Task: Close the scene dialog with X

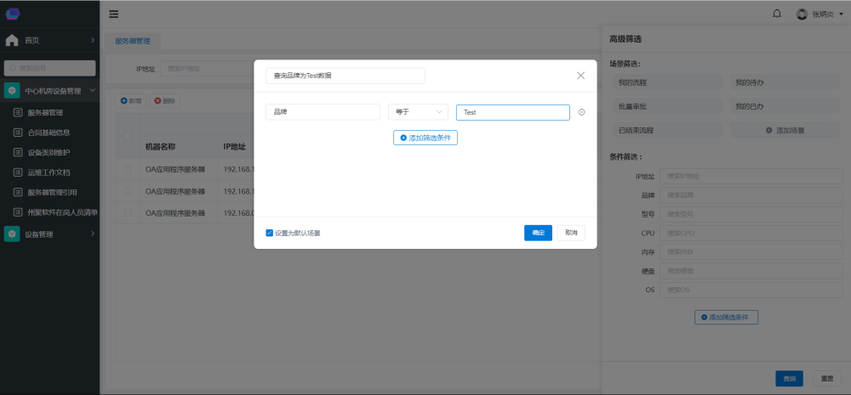Action: (580, 76)
